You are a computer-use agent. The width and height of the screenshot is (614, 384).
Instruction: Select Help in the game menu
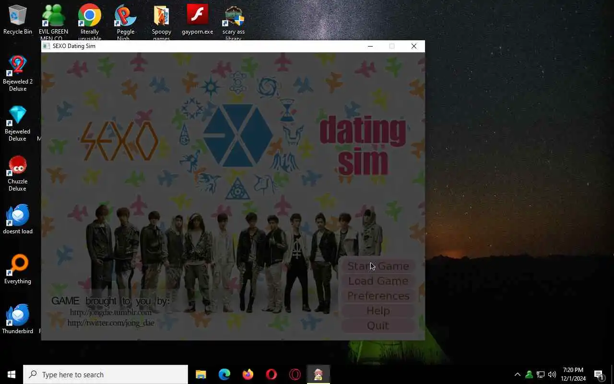(378, 311)
